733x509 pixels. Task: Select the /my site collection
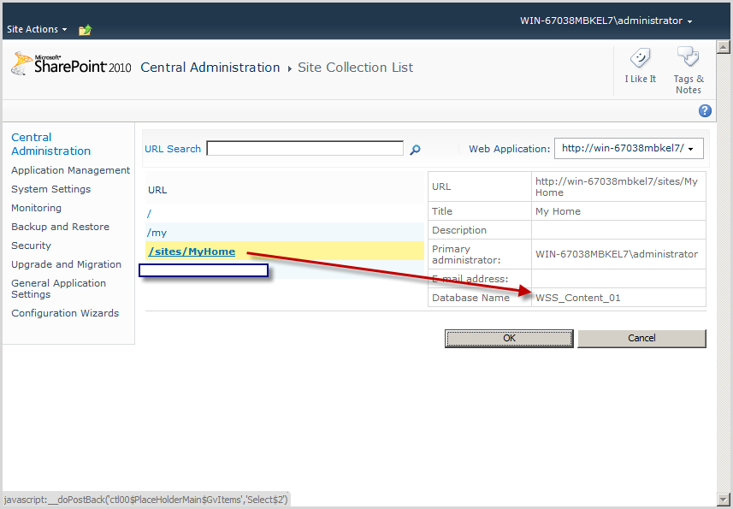pos(157,233)
